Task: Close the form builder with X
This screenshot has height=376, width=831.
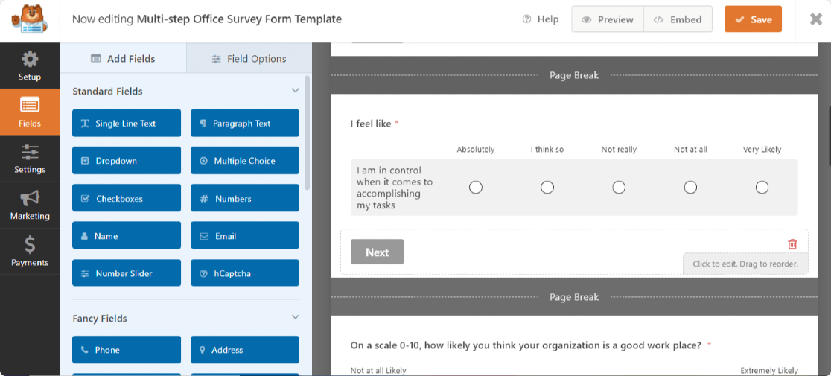Action: (x=815, y=19)
